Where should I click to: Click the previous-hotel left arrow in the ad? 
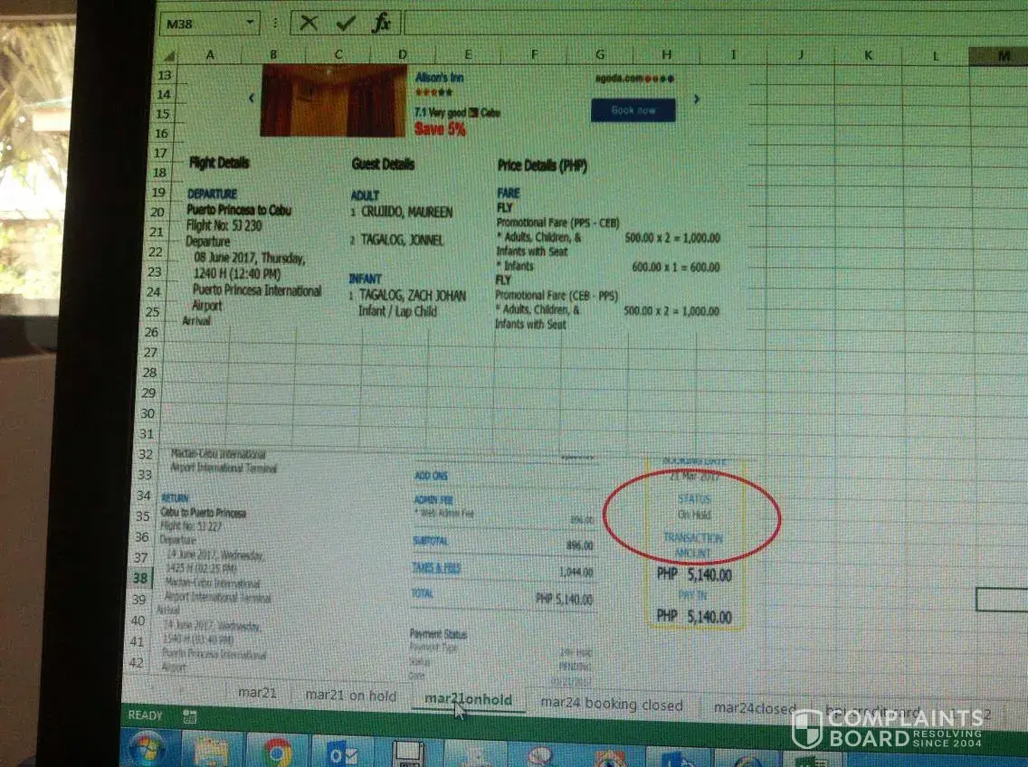click(x=251, y=99)
